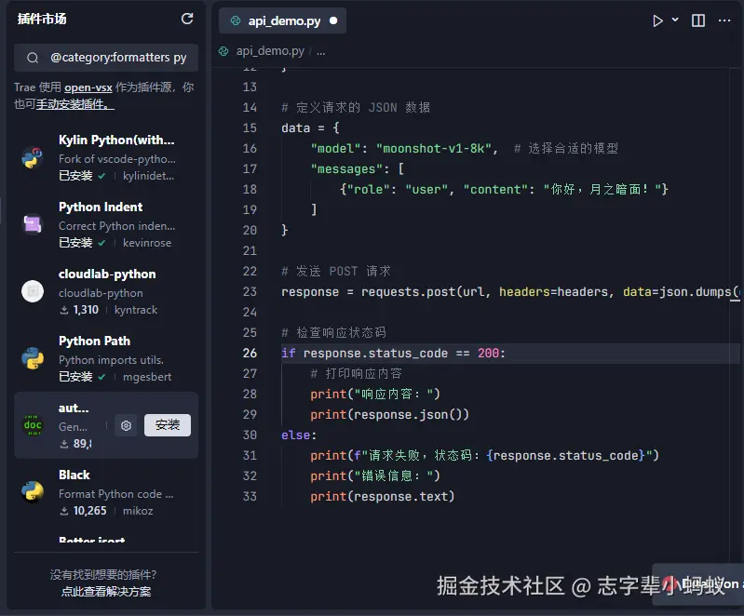Click api_demo.py in the breadcrumb

[x=270, y=51]
